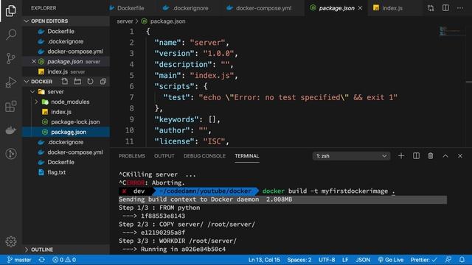The height and width of the screenshot is (265, 472).
Task: Open the Extensions view
Action: click(x=11, y=106)
